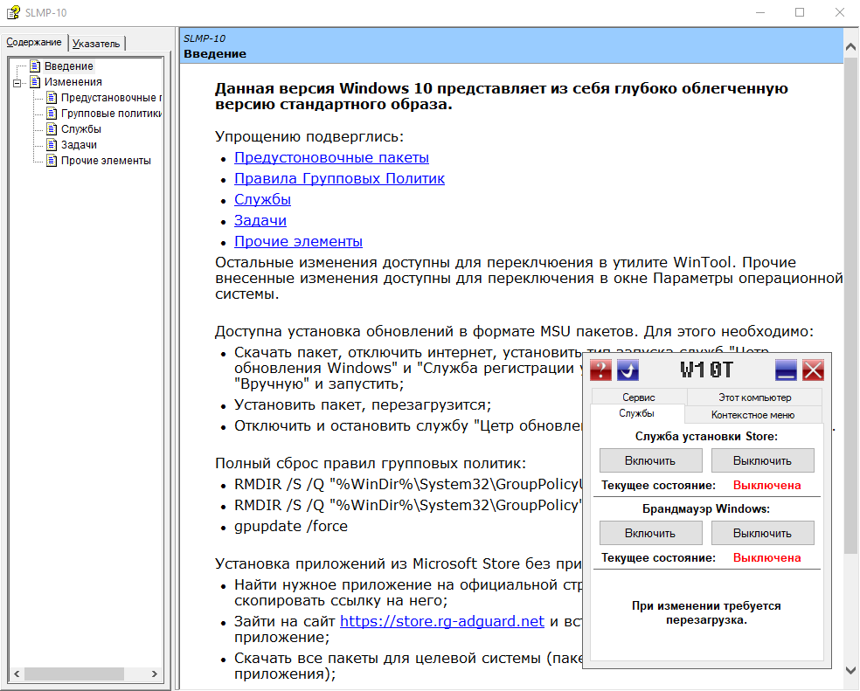The width and height of the screenshot is (860, 691).
Task: Enable the Store installation service
Action: click(x=650, y=460)
